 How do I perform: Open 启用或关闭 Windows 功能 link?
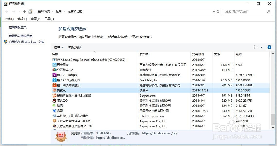click(27, 42)
